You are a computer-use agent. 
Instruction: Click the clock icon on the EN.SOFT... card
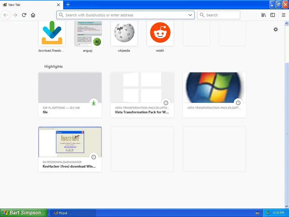point(238,103)
